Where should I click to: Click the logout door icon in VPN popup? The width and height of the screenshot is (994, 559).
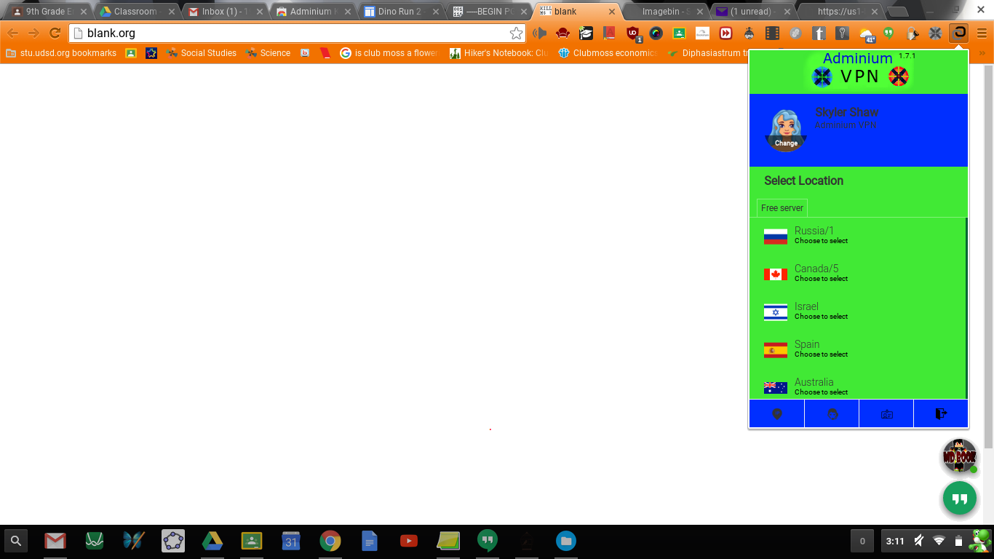point(941,413)
